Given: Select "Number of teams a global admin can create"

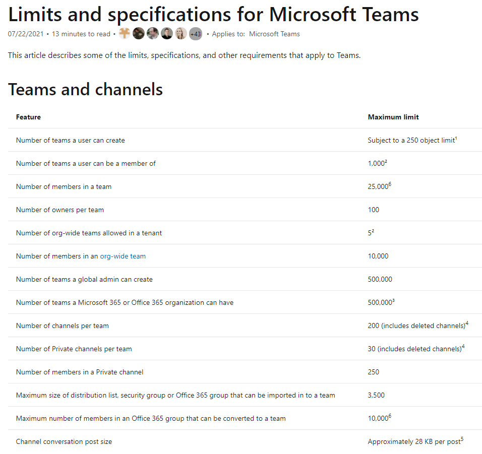Looking at the screenshot, I should (84, 280).
